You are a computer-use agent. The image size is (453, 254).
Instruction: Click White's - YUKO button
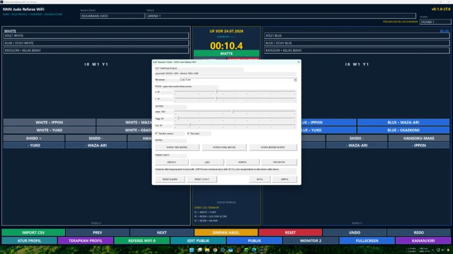point(34,145)
